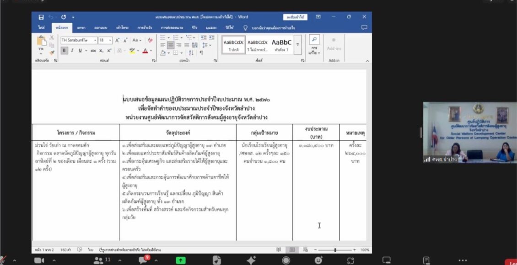Apply yellow text highlight color
This screenshot has height=265, width=517.
click(x=132, y=51)
